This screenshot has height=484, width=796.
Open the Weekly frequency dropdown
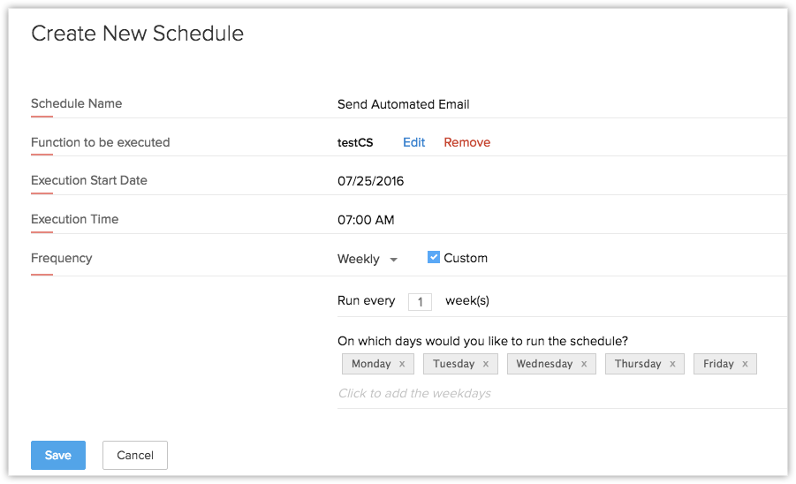point(368,259)
